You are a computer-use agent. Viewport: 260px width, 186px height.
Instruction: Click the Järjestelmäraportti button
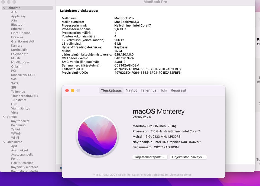[x=150, y=157]
